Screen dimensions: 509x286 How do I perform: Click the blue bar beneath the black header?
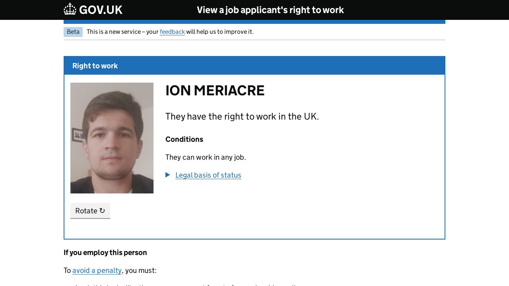(x=254, y=22)
